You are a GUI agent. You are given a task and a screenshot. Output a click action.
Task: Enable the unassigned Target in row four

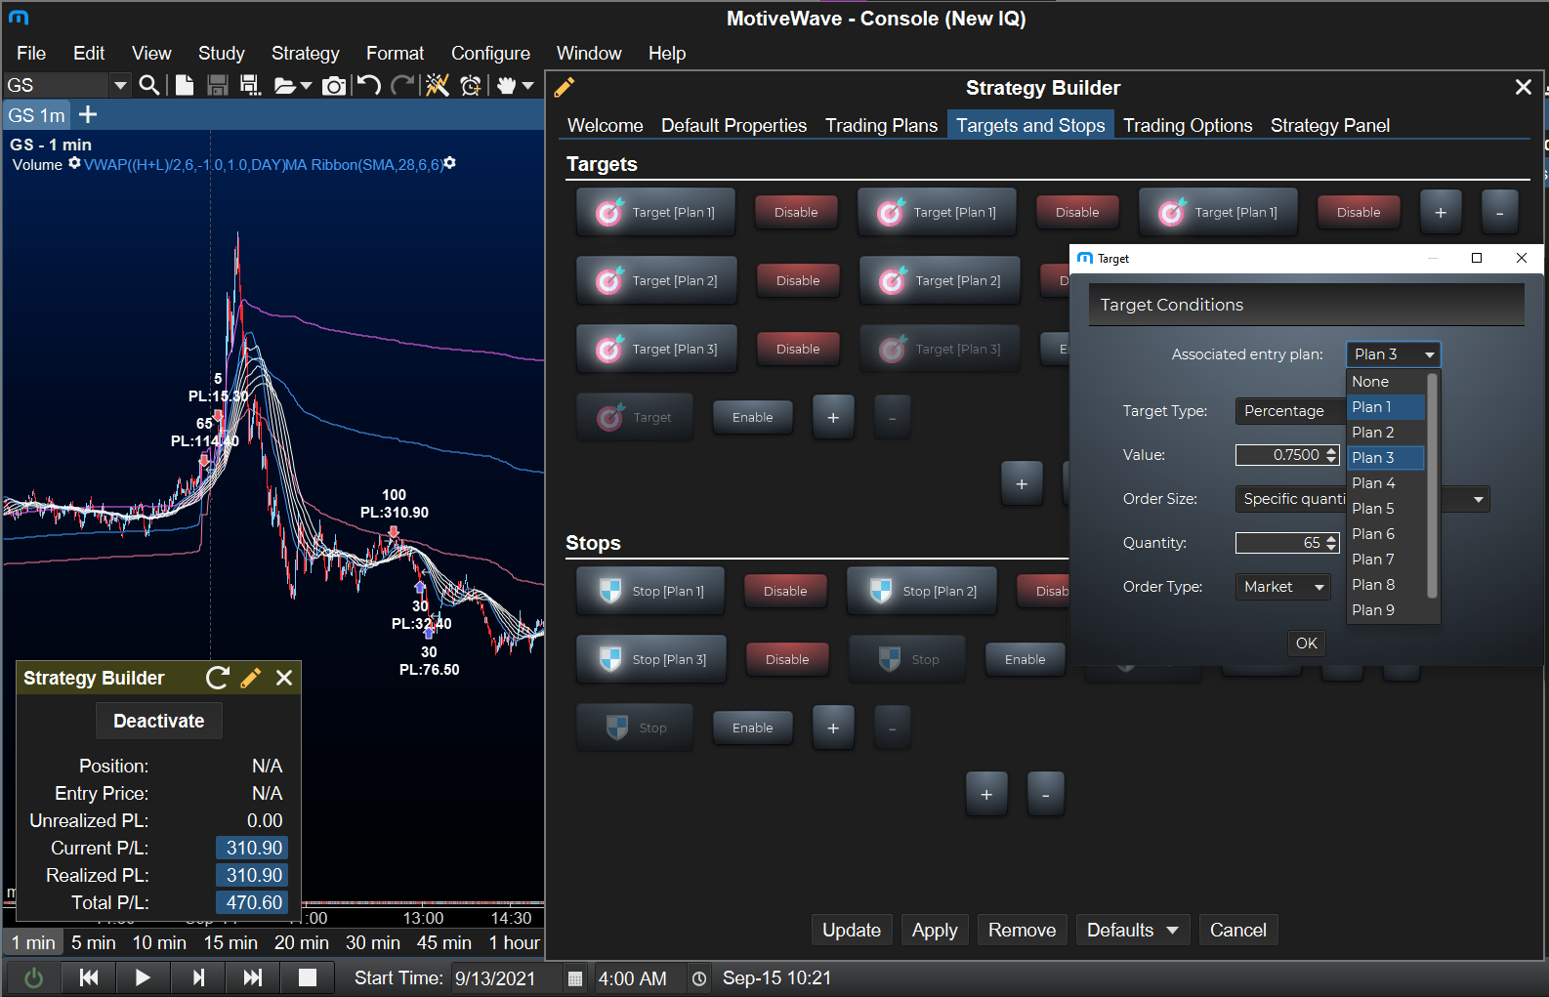click(752, 417)
